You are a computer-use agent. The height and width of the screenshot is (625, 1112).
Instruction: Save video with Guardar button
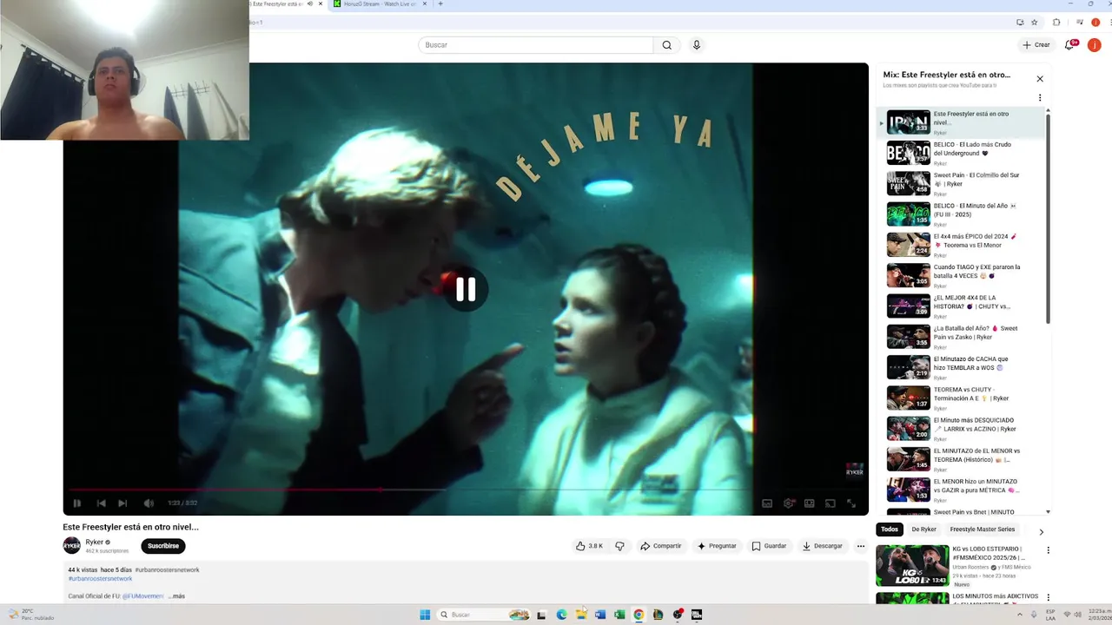tap(769, 546)
